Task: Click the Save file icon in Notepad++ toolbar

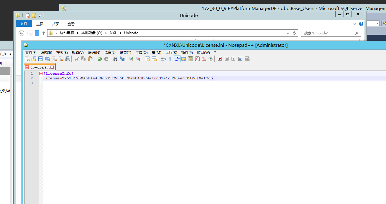Action: click(x=41, y=59)
